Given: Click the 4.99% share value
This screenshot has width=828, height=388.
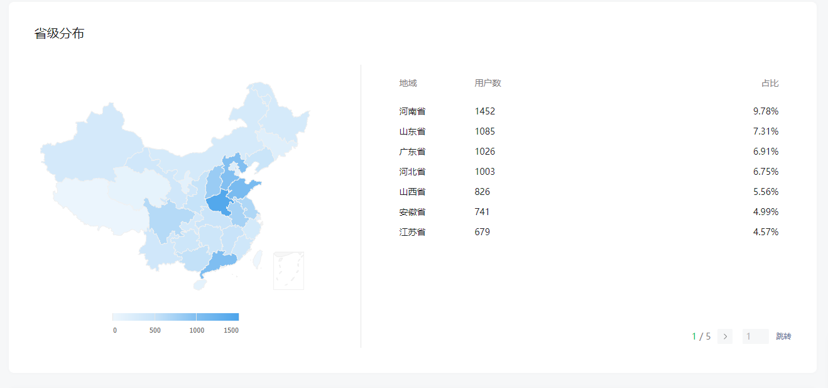Looking at the screenshot, I should point(766,212).
